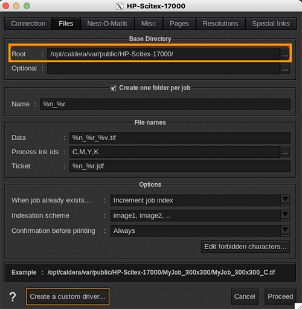This screenshot has width=302, height=309.
Task: Click the Example path text
Action: 161,273
